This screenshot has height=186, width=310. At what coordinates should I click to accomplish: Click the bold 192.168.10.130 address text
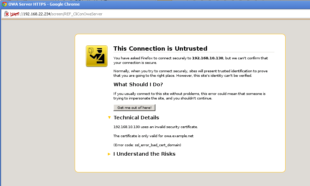coord(208,58)
